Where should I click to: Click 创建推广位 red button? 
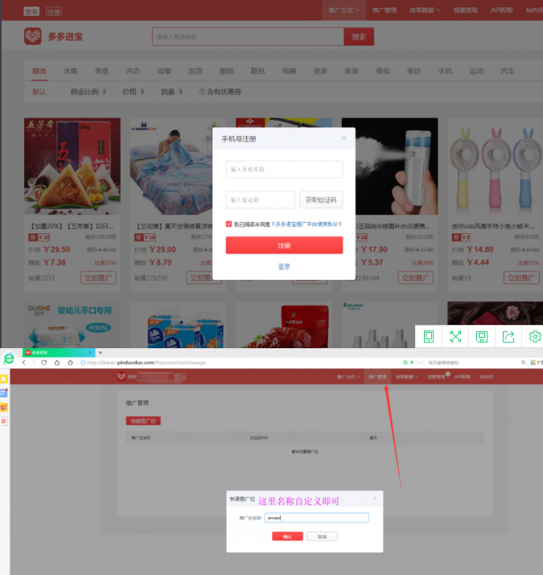(x=143, y=421)
